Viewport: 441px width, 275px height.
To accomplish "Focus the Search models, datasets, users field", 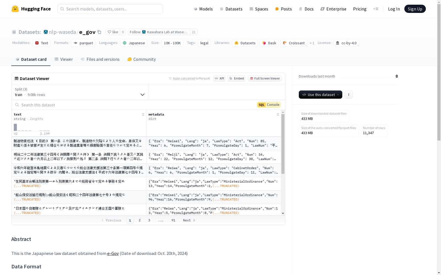I will coord(110,9).
